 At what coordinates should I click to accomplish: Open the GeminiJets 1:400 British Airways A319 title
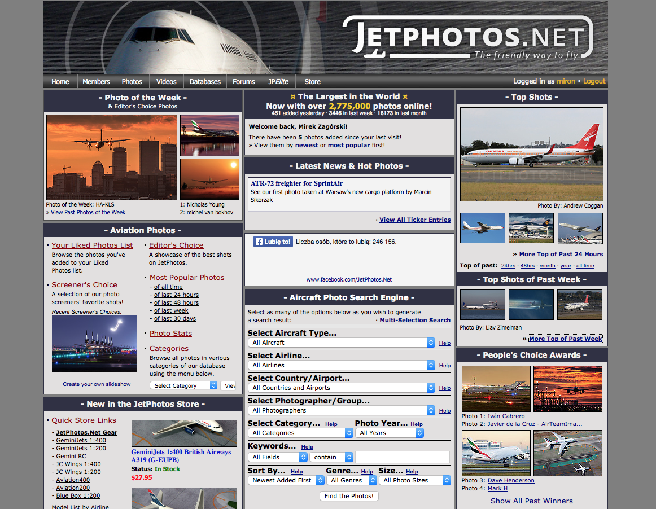coord(181,456)
